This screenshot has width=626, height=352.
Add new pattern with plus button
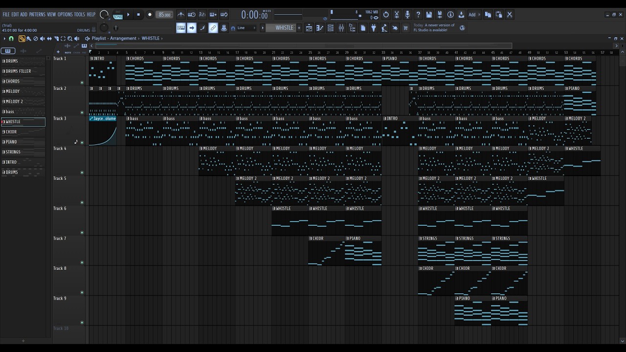point(299,28)
